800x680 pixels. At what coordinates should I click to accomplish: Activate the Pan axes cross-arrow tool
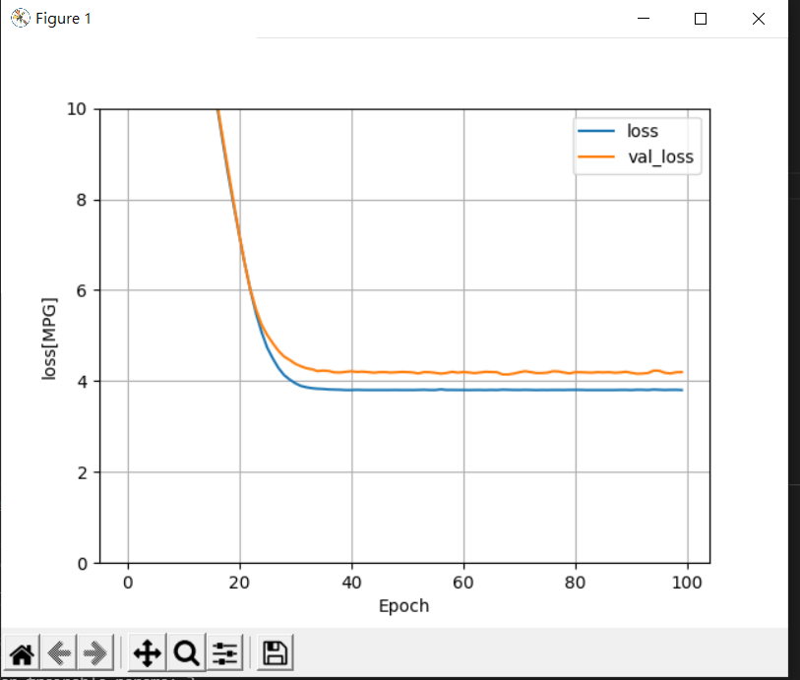click(x=147, y=653)
